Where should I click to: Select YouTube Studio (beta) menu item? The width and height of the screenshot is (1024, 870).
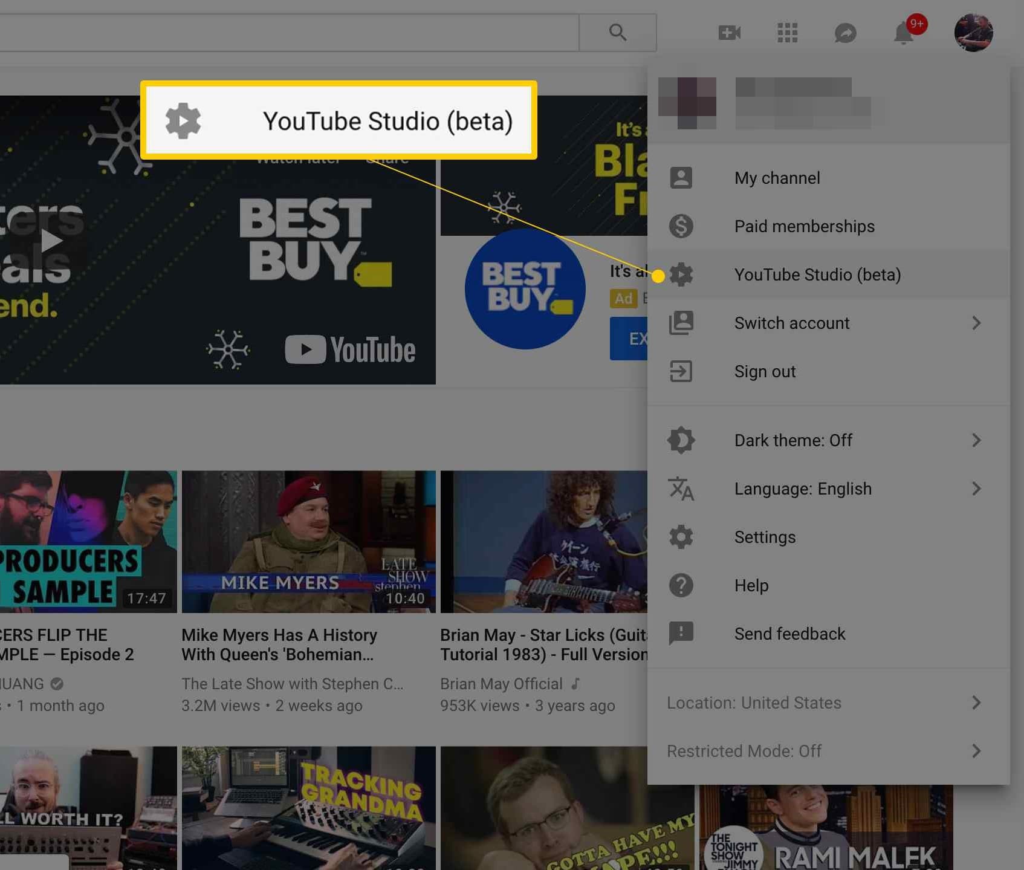pyautogui.click(x=817, y=274)
